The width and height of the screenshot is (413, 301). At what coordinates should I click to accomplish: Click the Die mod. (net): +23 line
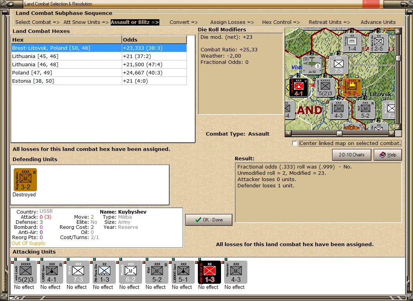227,37
